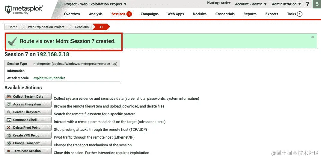321x158 pixels.
Task: Click the Information row label
Action: coord(16,71)
